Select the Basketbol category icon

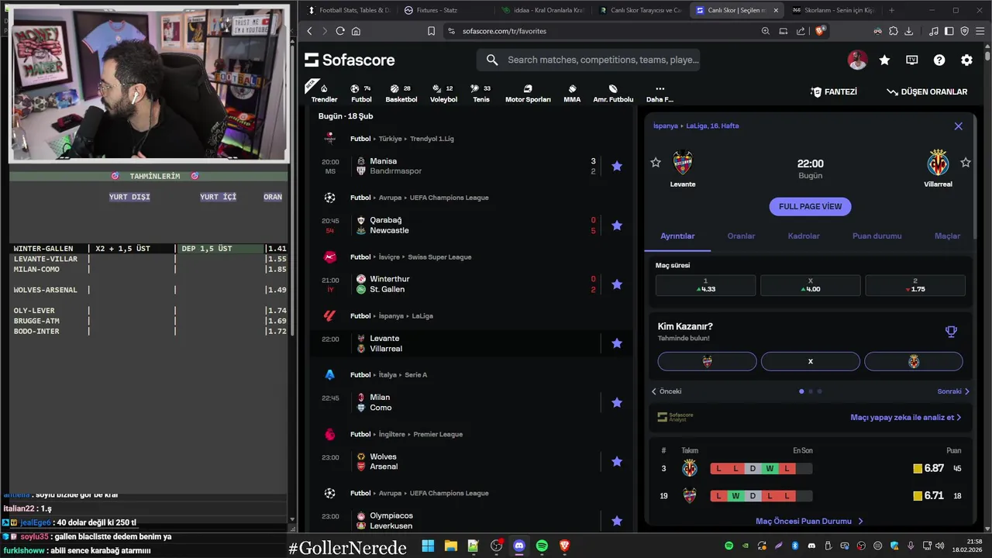401,93
